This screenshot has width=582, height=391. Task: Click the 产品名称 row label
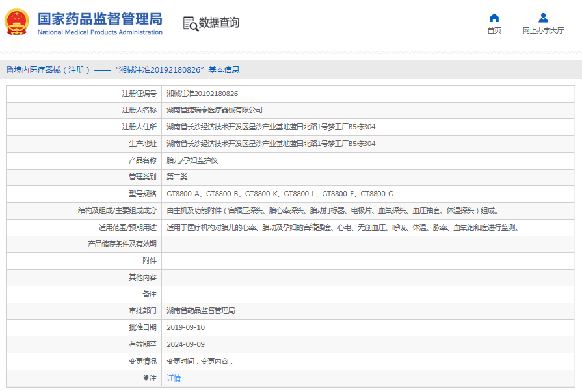point(142,160)
